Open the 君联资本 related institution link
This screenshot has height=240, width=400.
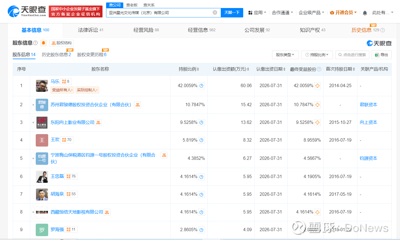click(x=368, y=105)
